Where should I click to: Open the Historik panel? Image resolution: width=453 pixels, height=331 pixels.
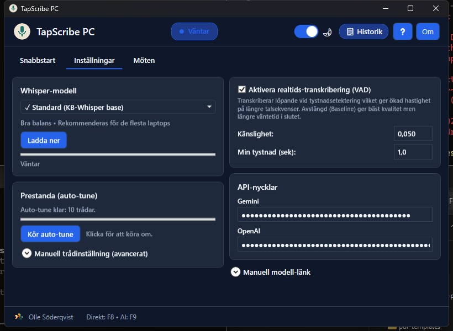364,31
